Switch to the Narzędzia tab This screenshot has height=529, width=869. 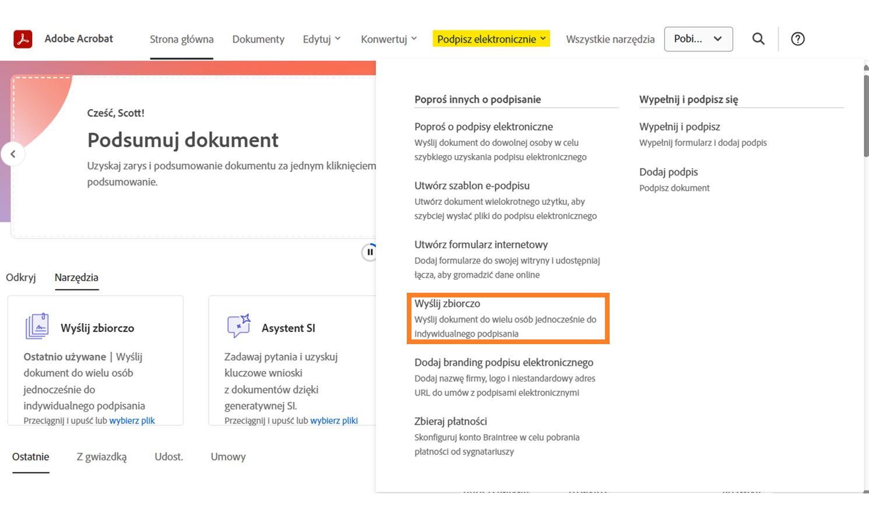pyautogui.click(x=76, y=278)
